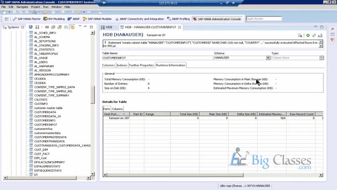Viewport: 337px width, 190px height.
Task: Click the Open Perspective icon
Action: [7, 19]
